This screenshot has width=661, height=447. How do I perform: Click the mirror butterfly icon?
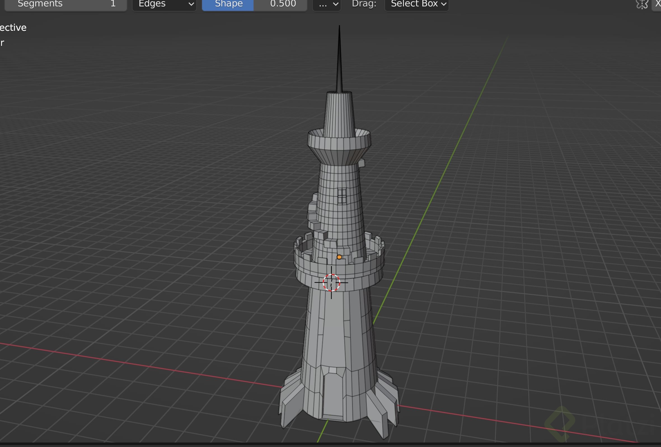642,4
